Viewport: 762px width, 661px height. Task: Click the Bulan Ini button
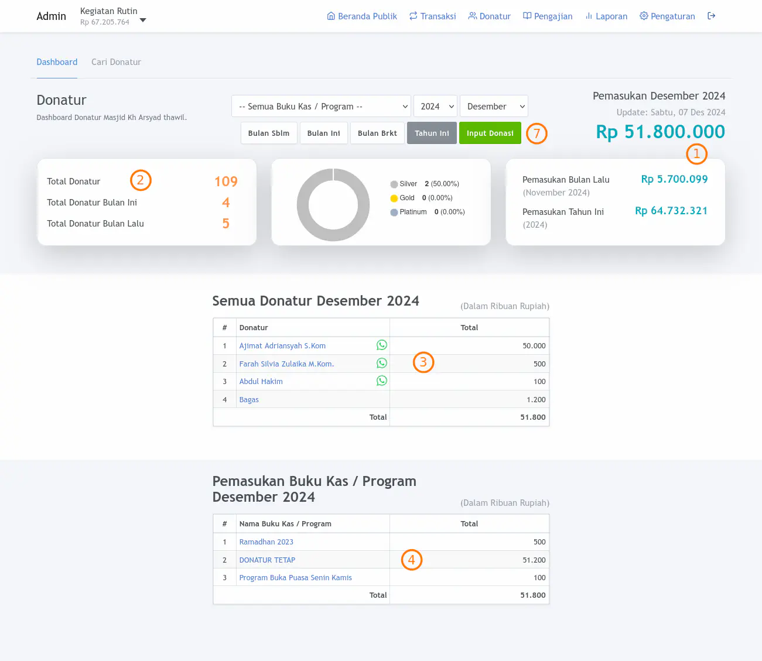[x=324, y=133]
